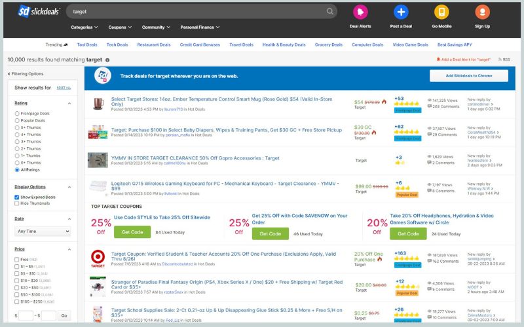The image size is (524, 327).
Task: Open the Community dropdown menu
Action: click(156, 27)
